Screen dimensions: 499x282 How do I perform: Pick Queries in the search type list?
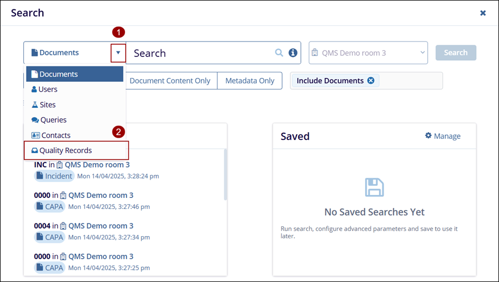(53, 120)
